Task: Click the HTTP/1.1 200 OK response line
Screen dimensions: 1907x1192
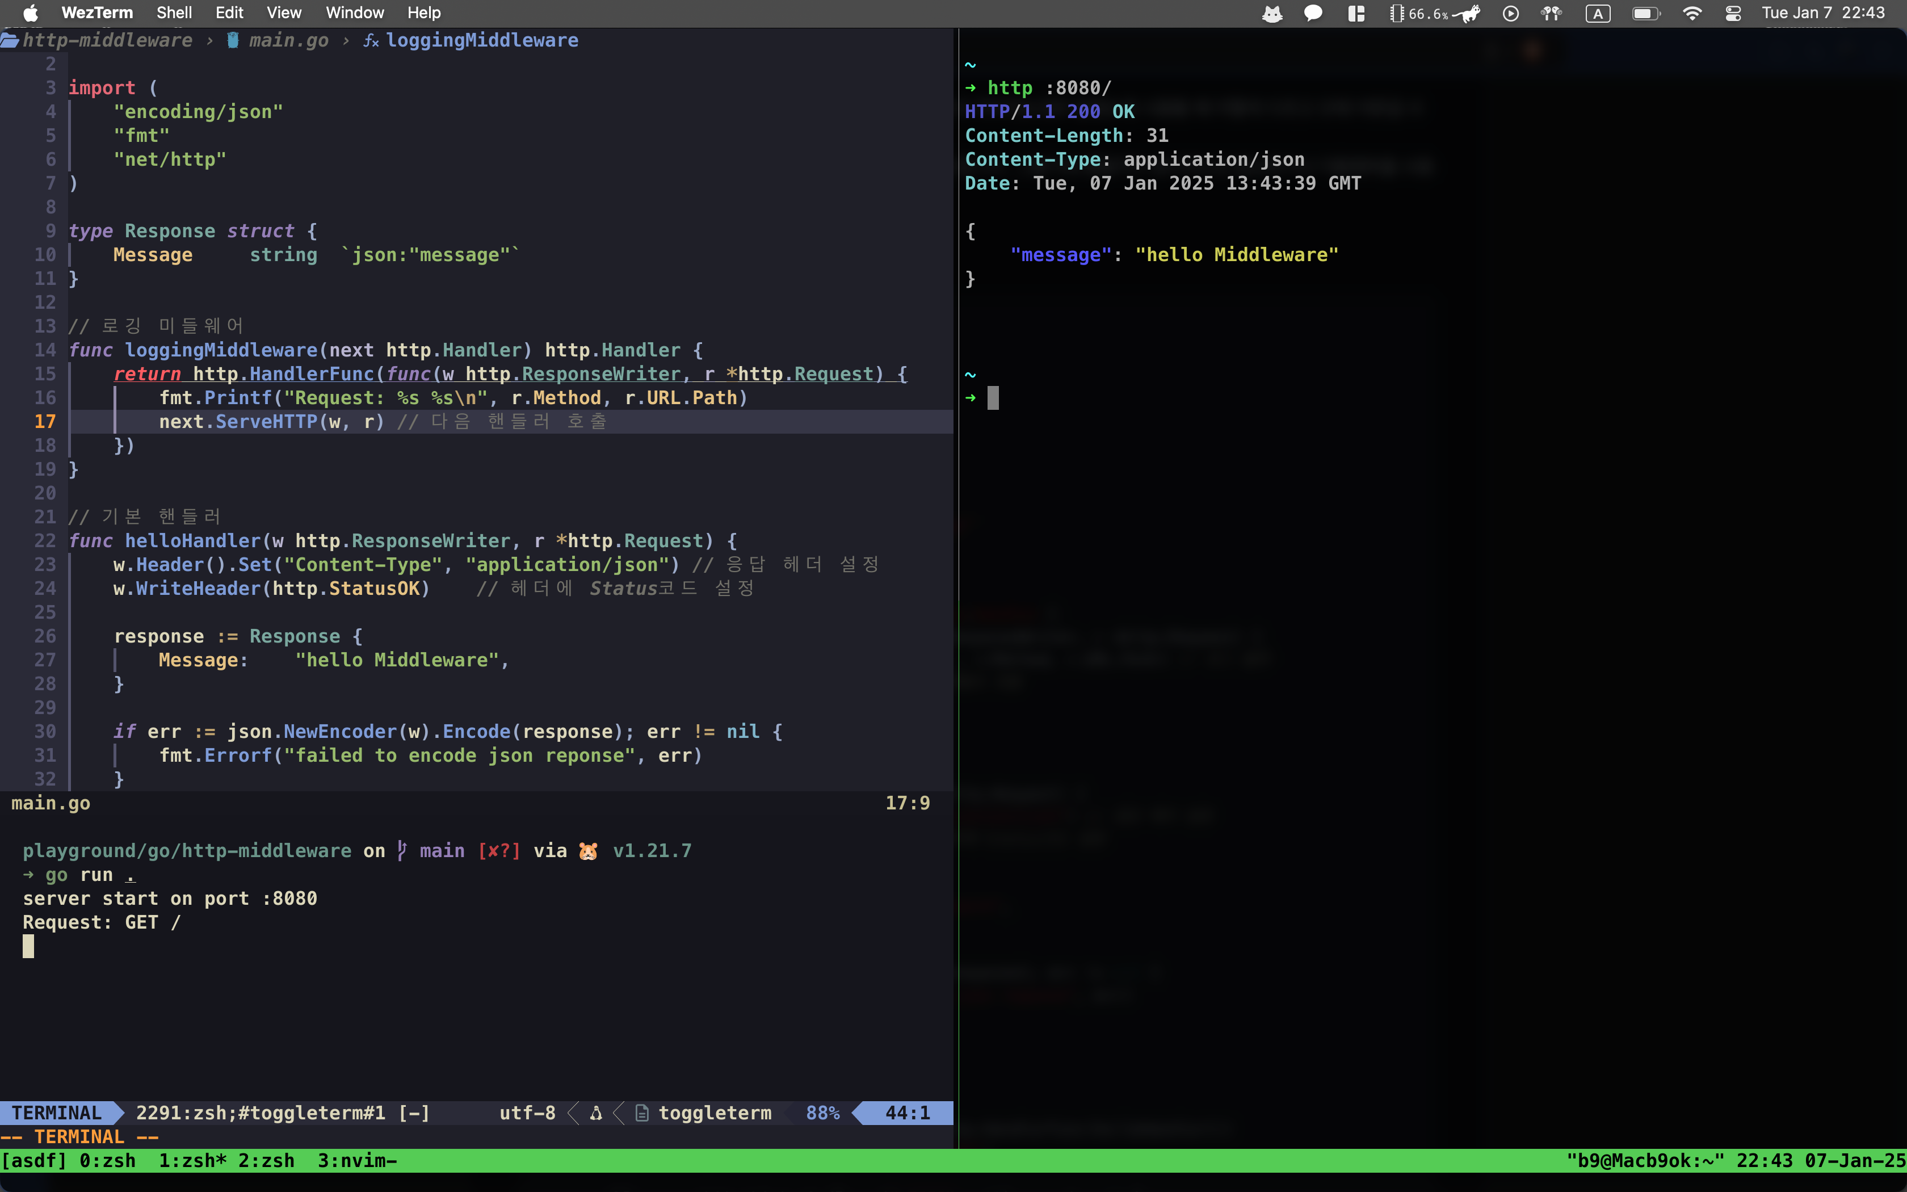Action: pos(1049,112)
